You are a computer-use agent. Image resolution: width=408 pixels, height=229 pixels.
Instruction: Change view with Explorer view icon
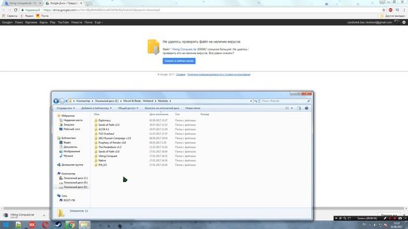coord(288,108)
